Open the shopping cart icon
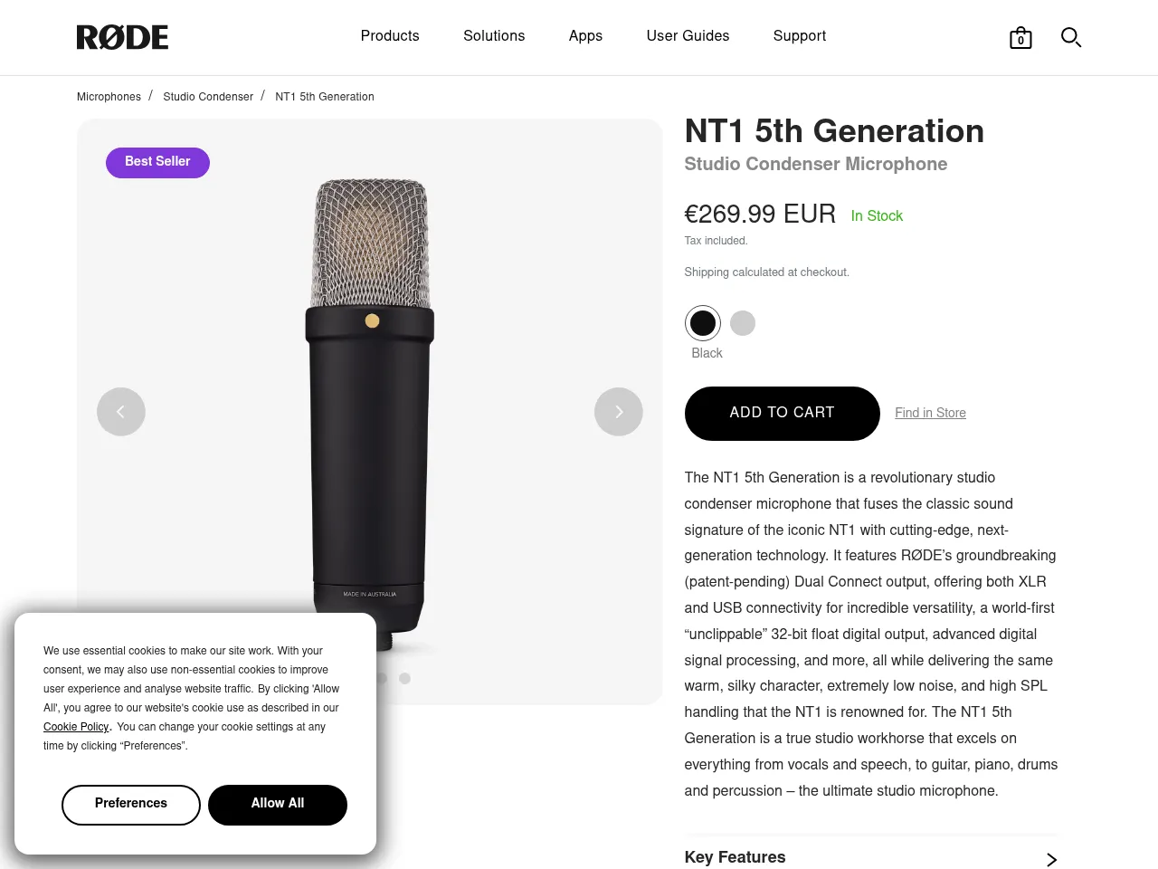The width and height of the screenshot is (1158, 869). click(x=1020, y=38)
